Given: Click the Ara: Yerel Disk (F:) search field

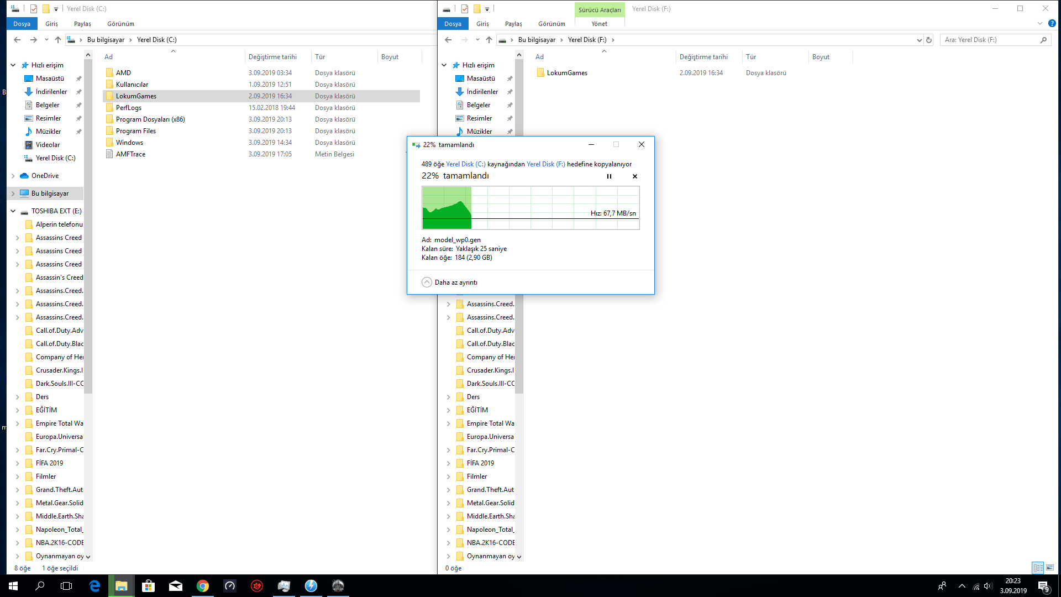Looking at the screenshot, I should [x=989, y=40].
